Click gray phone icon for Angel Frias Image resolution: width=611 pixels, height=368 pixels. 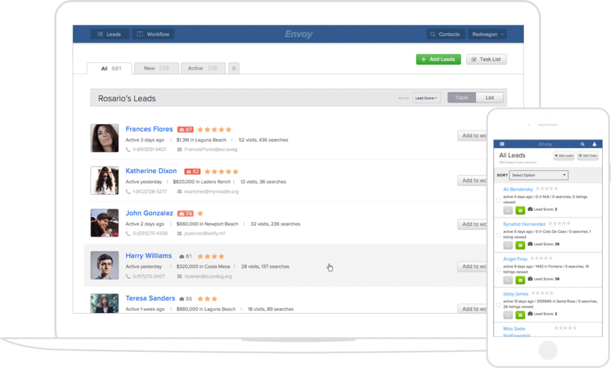click(508, 280)
